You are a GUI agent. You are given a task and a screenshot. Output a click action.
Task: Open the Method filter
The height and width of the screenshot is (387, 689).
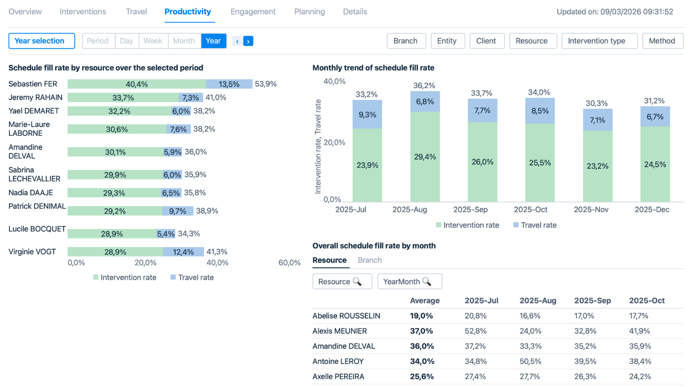pos(662,41)
